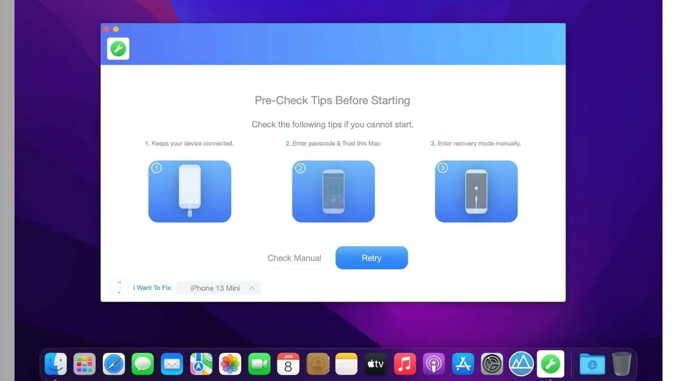This screenshot has height=381, width=677.
Task: Open Notes from the dock
Action: pyautogui.click(x=346, y=364)
